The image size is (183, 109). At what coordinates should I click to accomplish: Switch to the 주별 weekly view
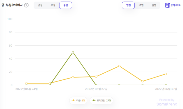click(141, 5)
